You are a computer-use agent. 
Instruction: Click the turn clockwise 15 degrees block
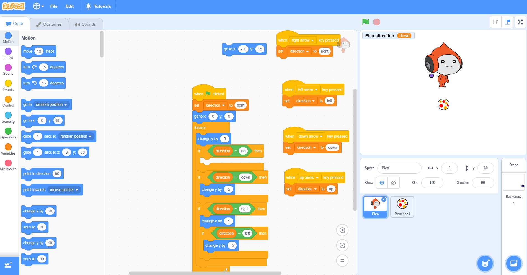(43, 67)
